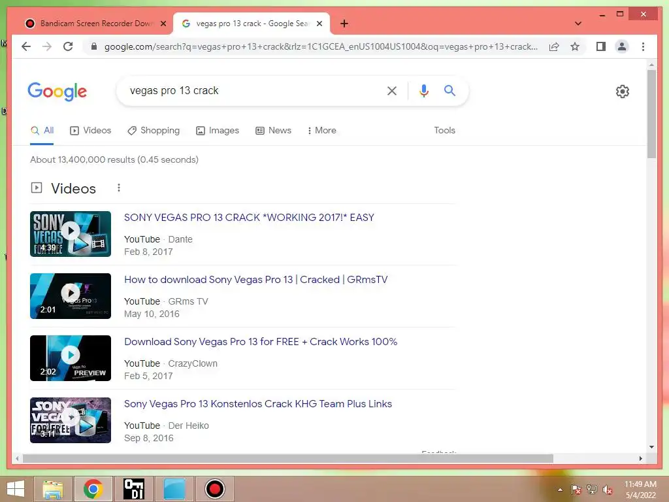Expand the More search categories menu

321,130
